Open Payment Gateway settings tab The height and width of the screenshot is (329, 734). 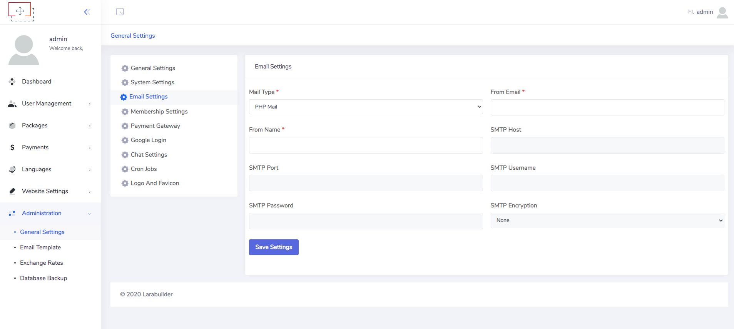point(155,126)
